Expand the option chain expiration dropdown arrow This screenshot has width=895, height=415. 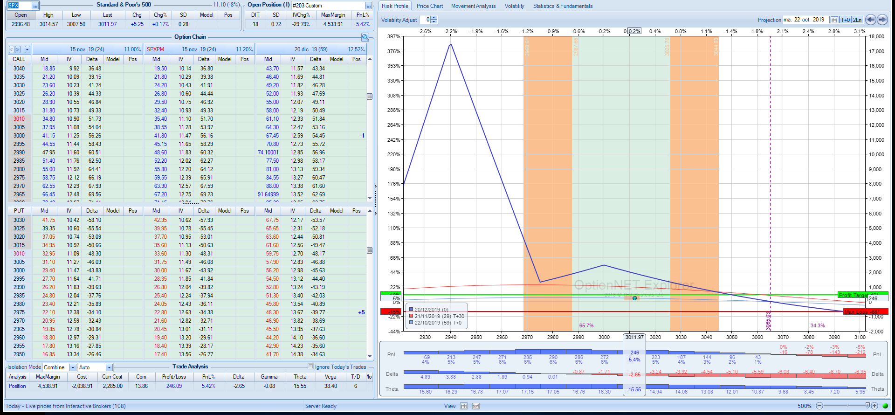pos(28,49)
